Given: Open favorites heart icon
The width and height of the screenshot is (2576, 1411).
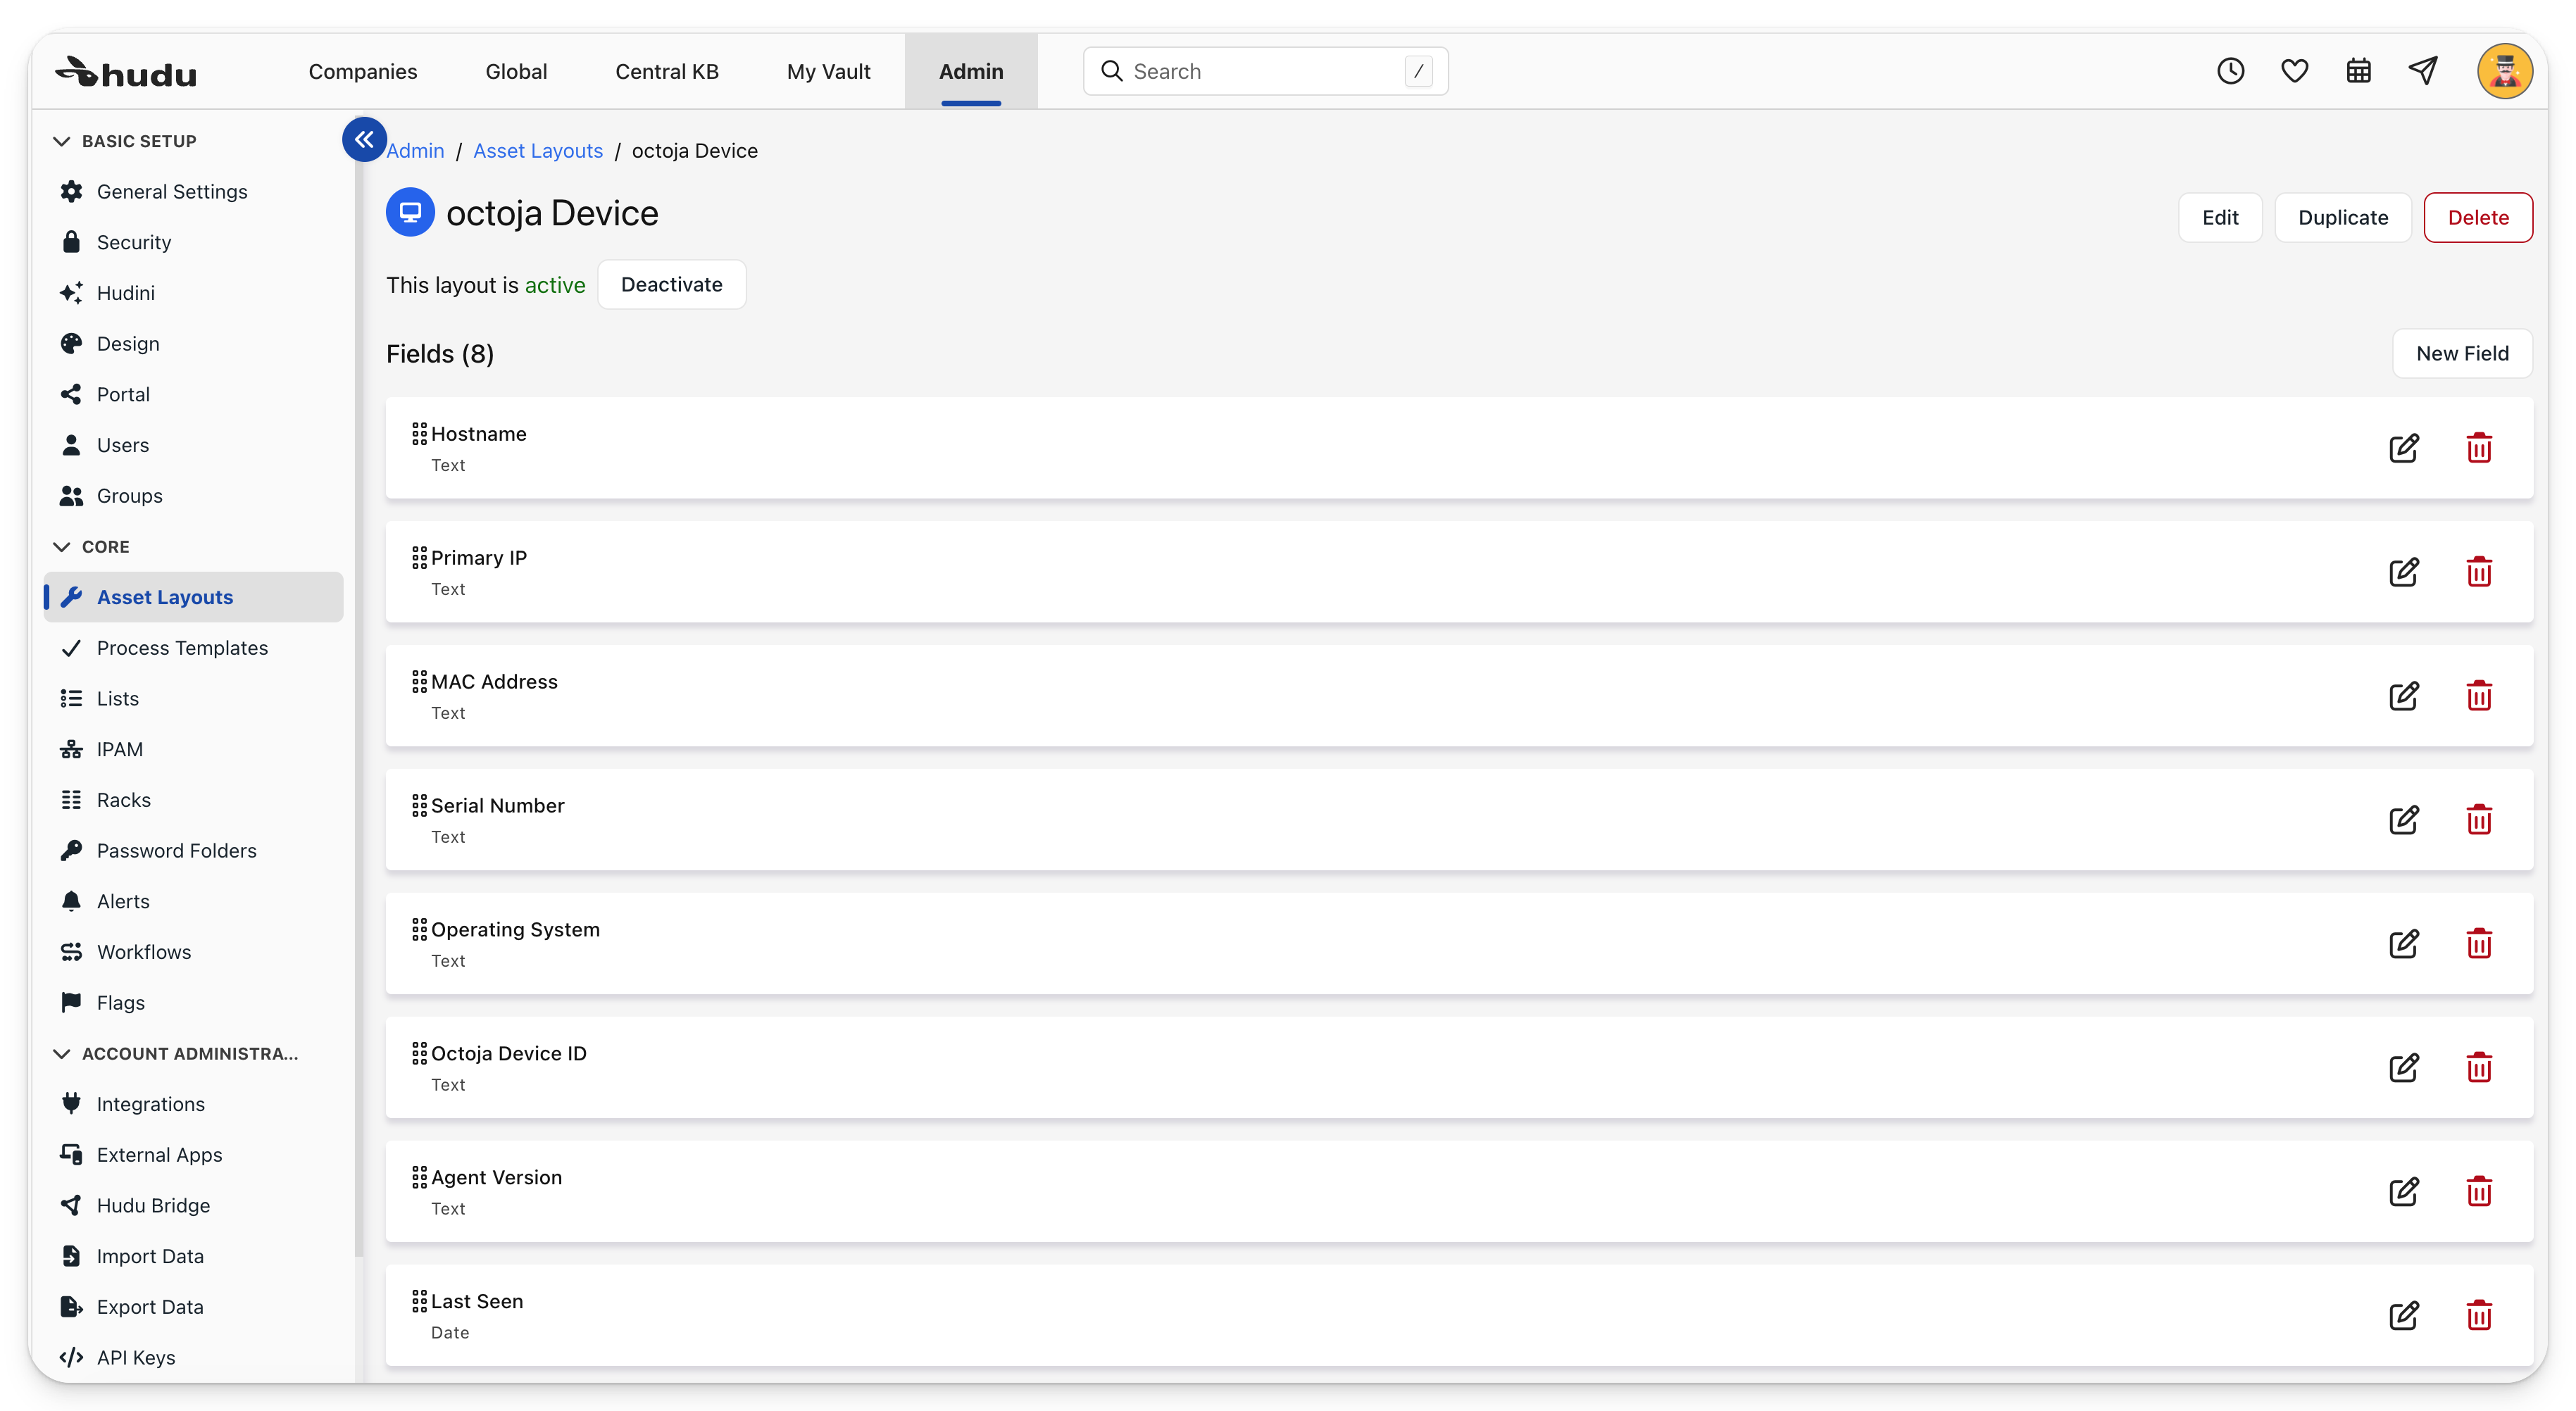Looking at the screenshot, I should coord(2294,71).
